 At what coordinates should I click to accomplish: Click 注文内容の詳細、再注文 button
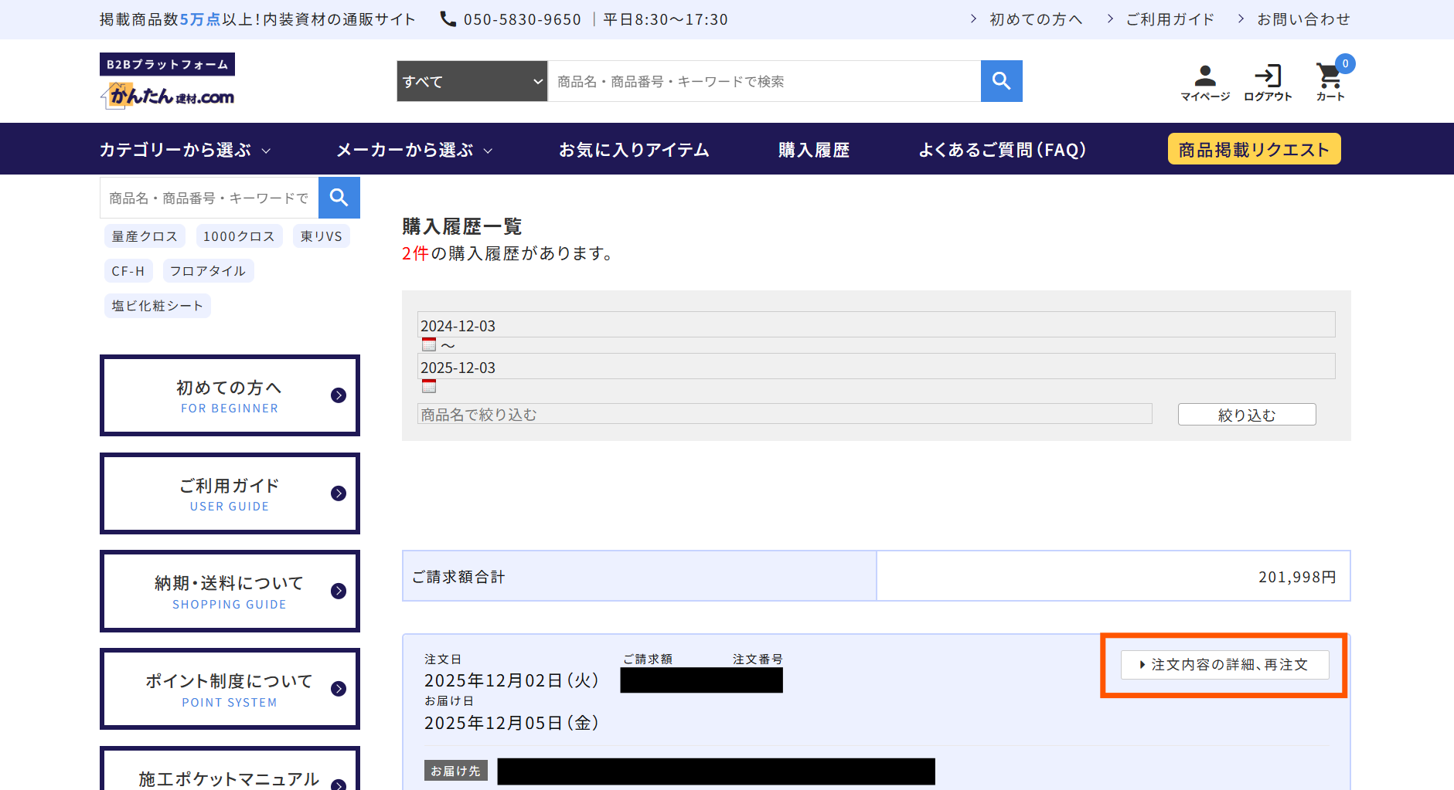(1224, 665)
